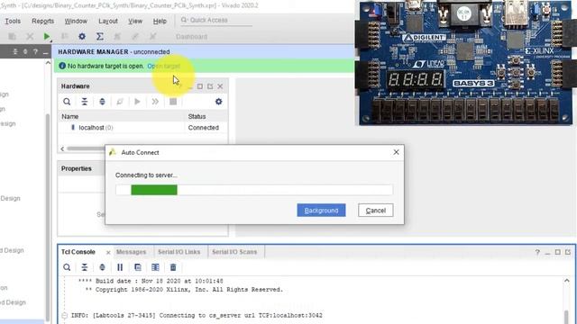Run the green play toolbar button
The height and width of the screenshot is (324, 577).
click(x=46, y=36)
